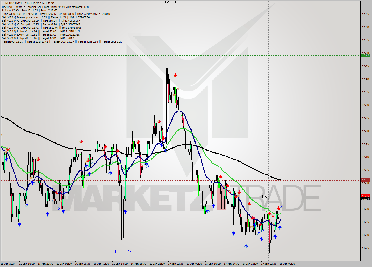The height and width of the screenshot is (267, 372).
Task: Click the green 12.49 price tag
Action: [x=365, y=55]
